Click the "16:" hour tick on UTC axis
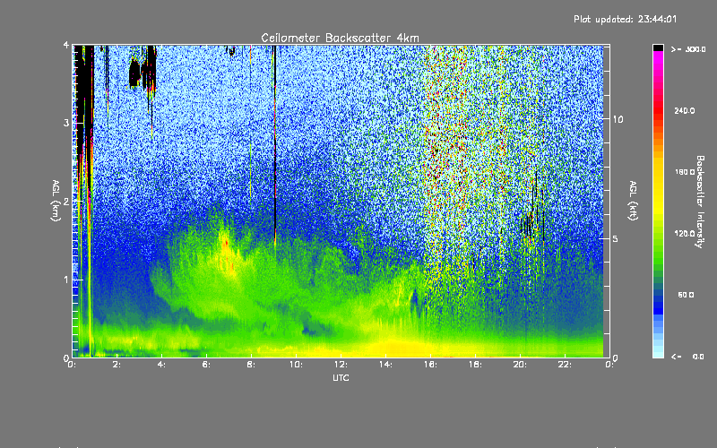This screenshot has height=448, width=717. [430, 365]
